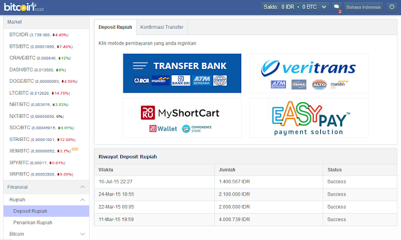Switch to Konfirmasi Transfer tab

pyautogui.click(x=162, y=27)
